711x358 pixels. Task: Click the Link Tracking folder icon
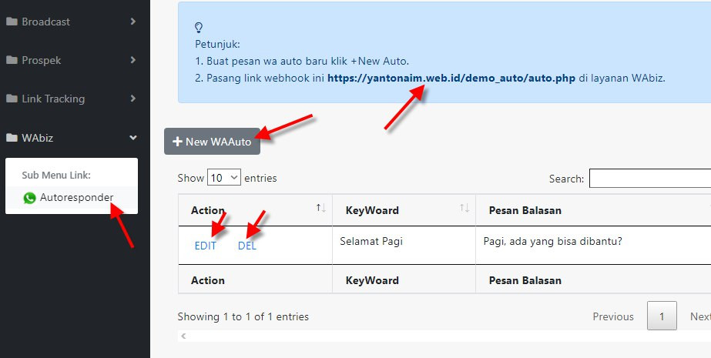(12, 99)
